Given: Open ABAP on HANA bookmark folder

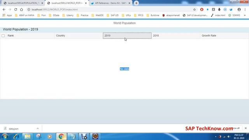Looking at the screenshot, I should pos(25,15).
